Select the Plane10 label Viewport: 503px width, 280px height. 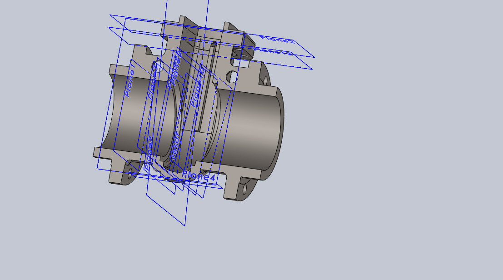click(x=198, y=86)
